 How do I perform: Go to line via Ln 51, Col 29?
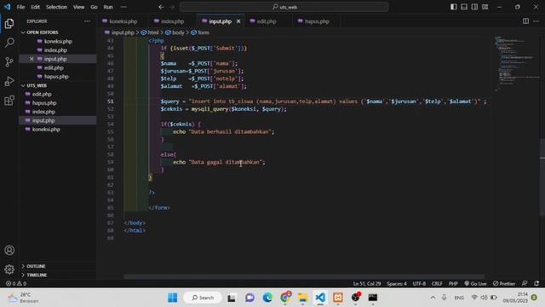(x=367, y=283)
